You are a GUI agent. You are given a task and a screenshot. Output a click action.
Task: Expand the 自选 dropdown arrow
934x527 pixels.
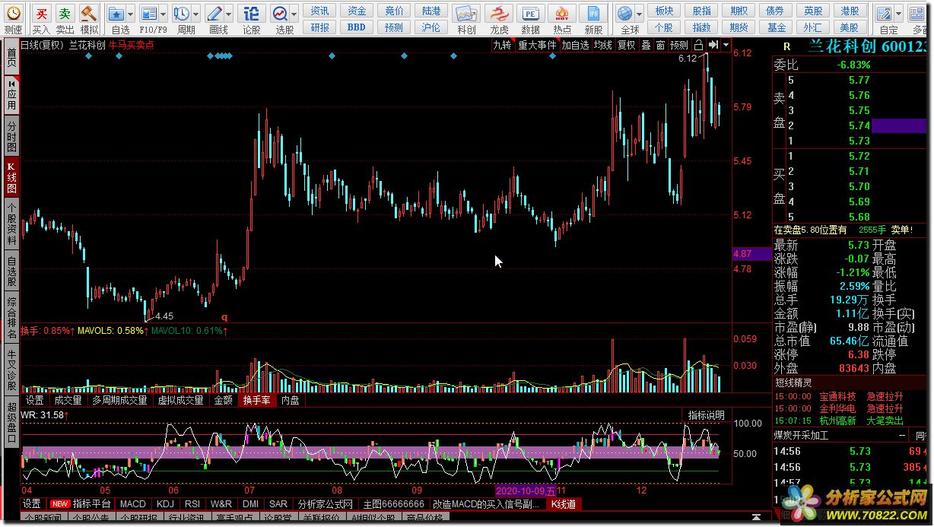(x=131, y=14)
